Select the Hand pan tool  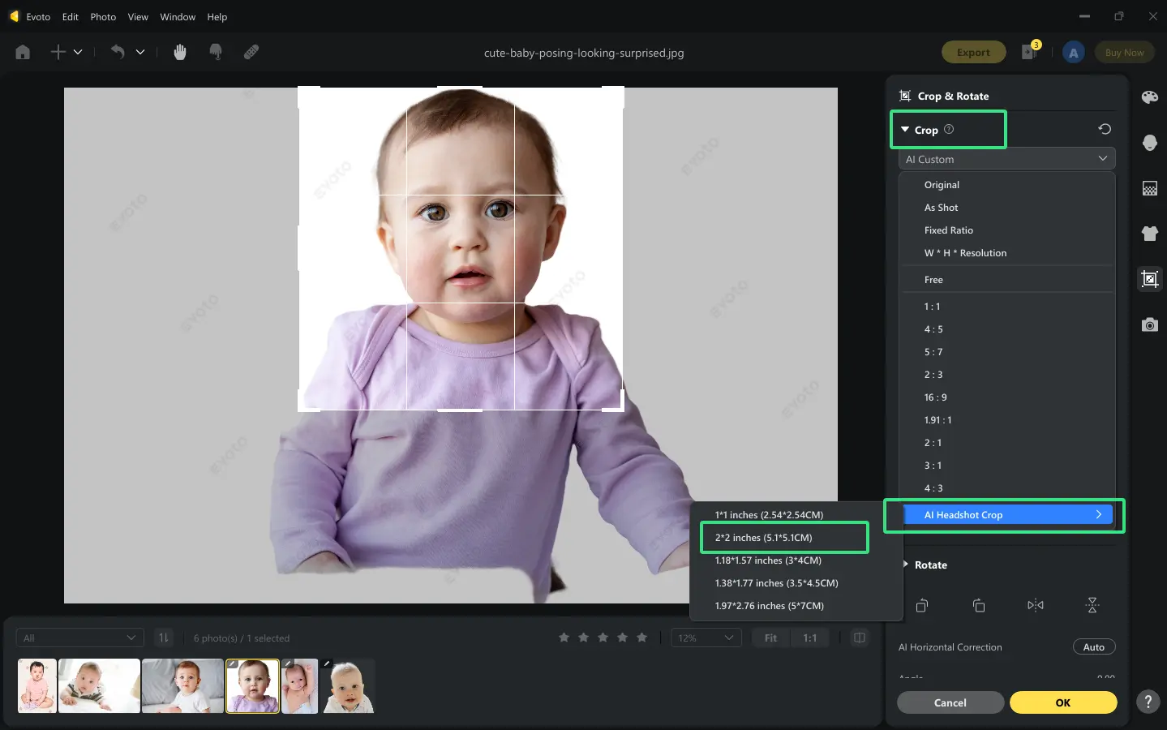pyautogui.click(x=179, y=51)
